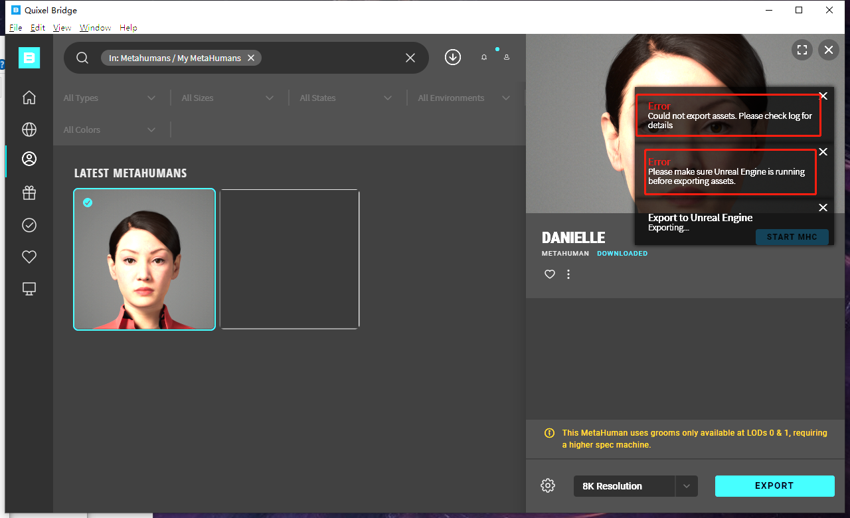850x518 pixels.
Task: Expand the All Types filter
Action: [110, 98]
